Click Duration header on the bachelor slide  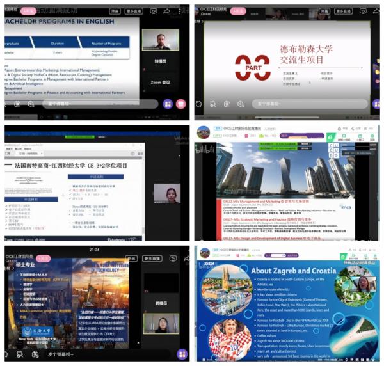[x=58, y=44]
